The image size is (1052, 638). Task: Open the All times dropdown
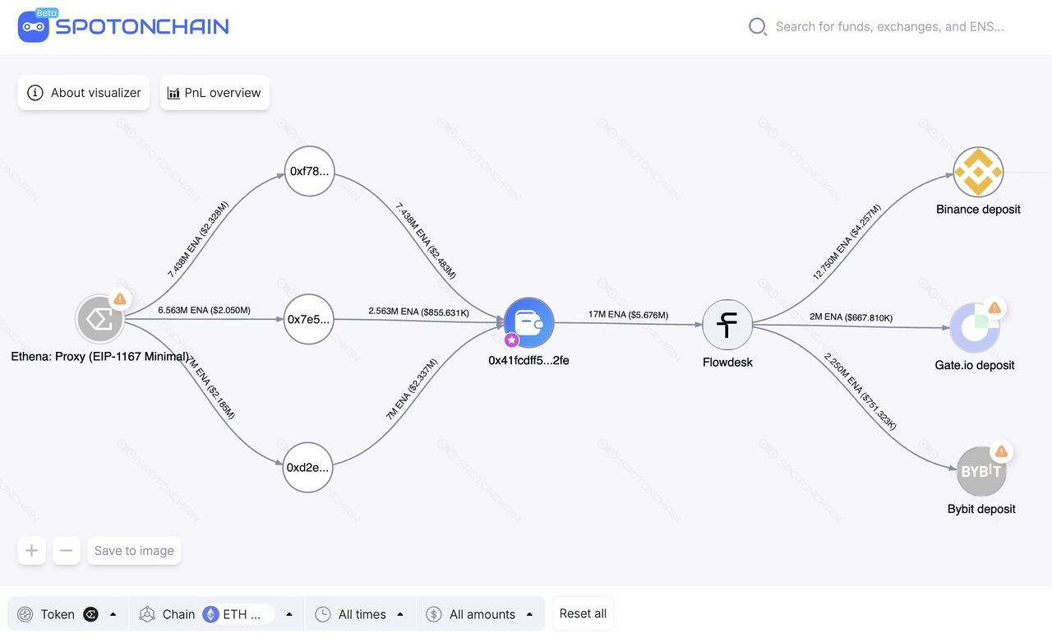[x=361, y=614]
